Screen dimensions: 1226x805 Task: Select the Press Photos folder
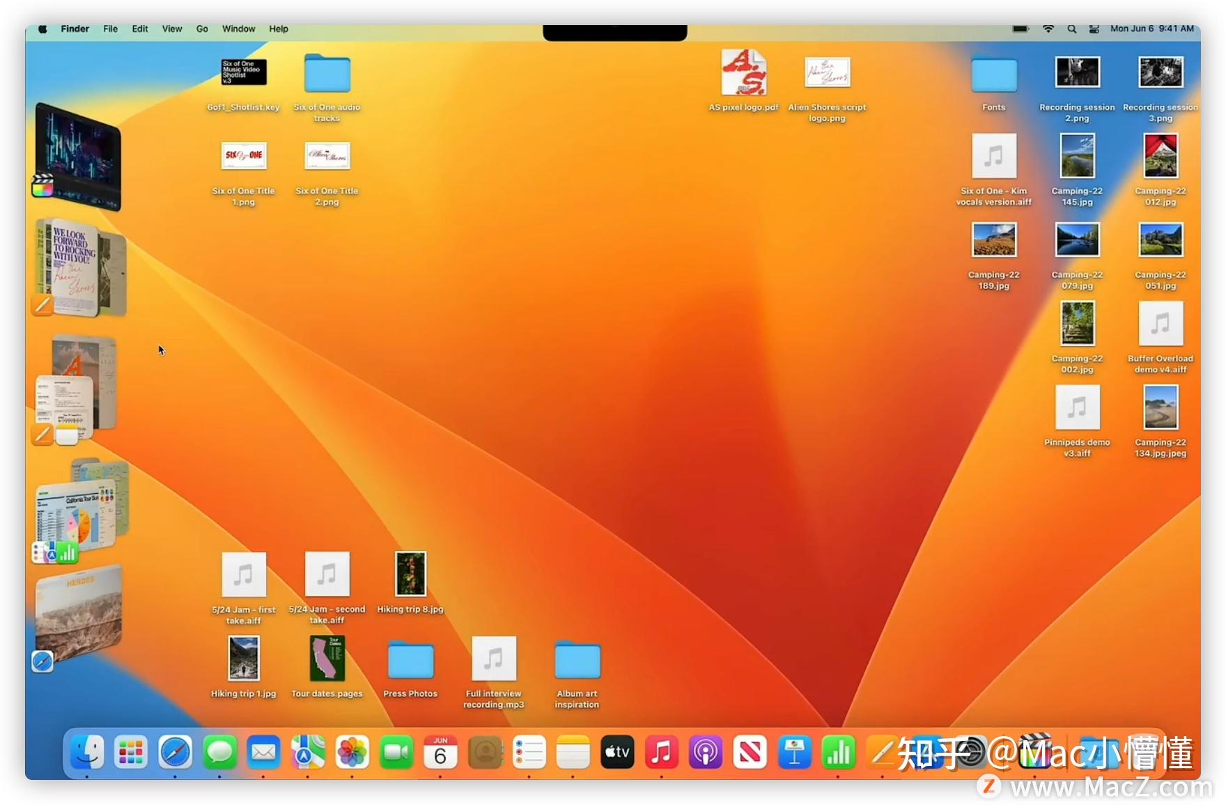coord(410,669)
